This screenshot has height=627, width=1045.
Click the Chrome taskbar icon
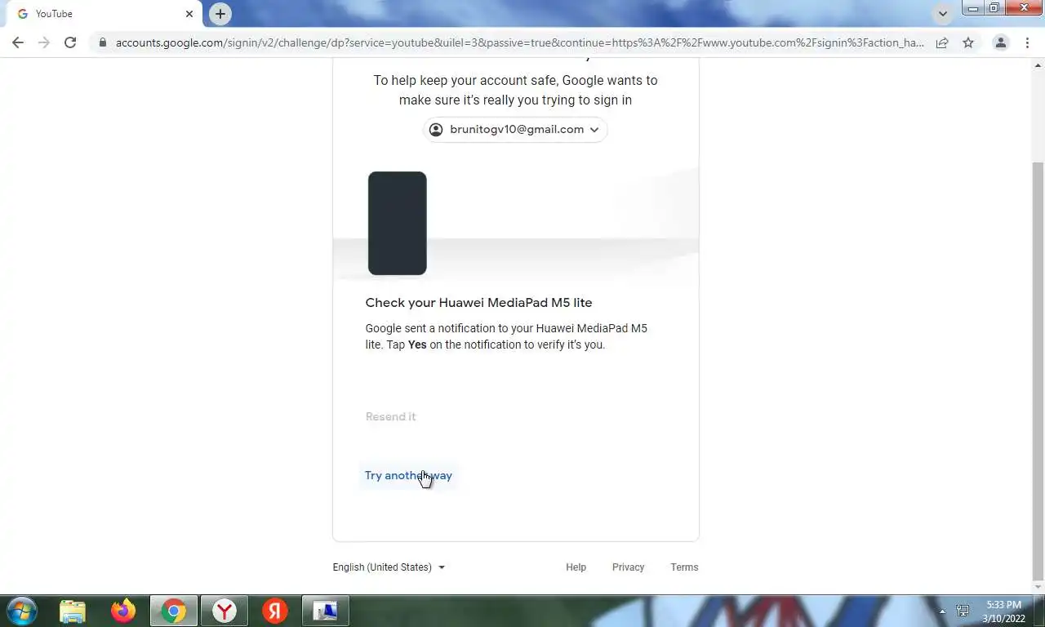point(174,611)
